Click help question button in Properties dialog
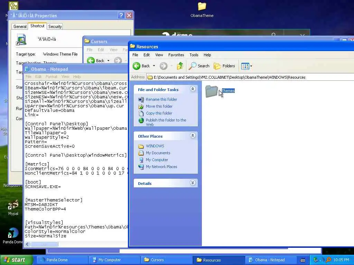Viewport: 354px width, 265px height. [x=121, y=15]
